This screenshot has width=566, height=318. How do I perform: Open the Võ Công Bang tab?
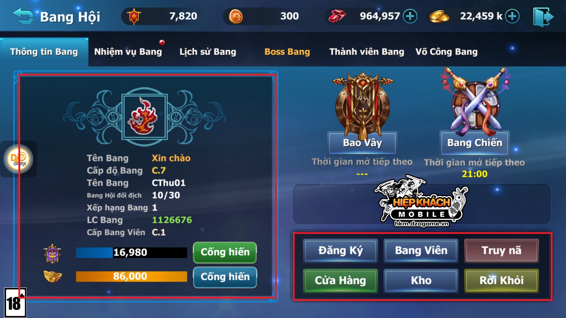pyautogui.click(x=446, y=52)
